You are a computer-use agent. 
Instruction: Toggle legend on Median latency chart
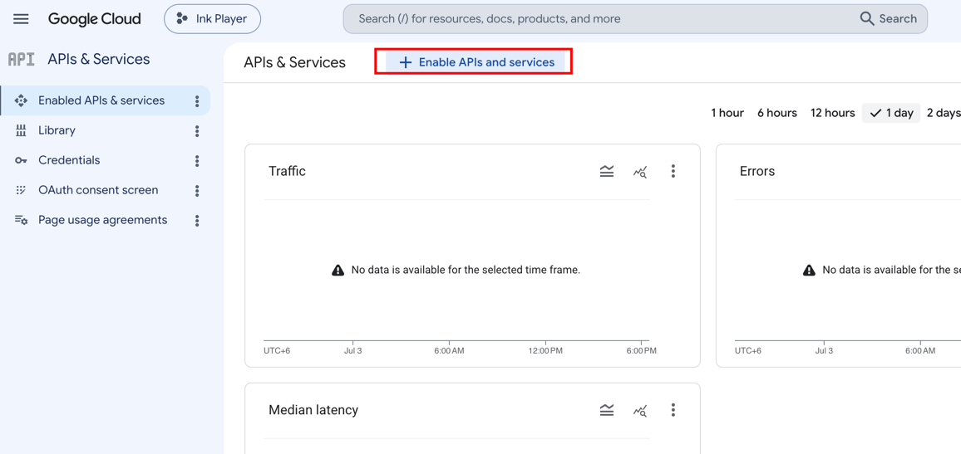[607, 410]
